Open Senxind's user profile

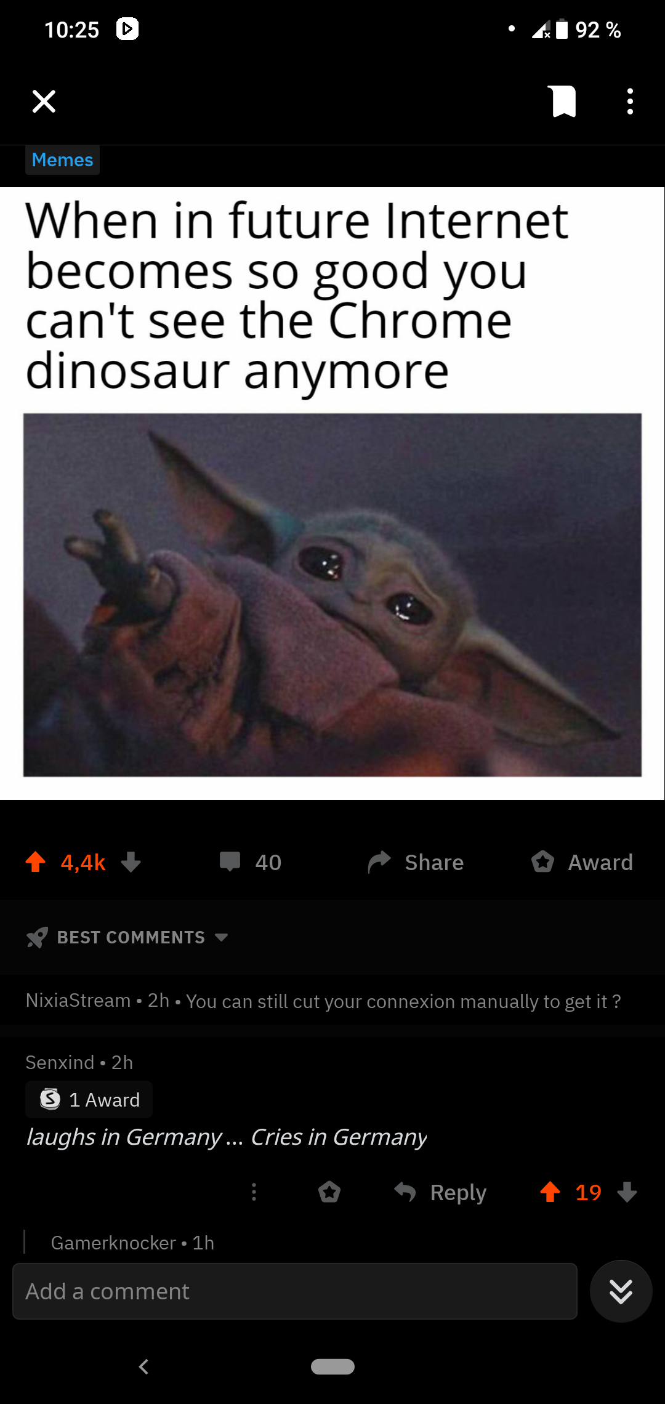tap(60, 1062)
